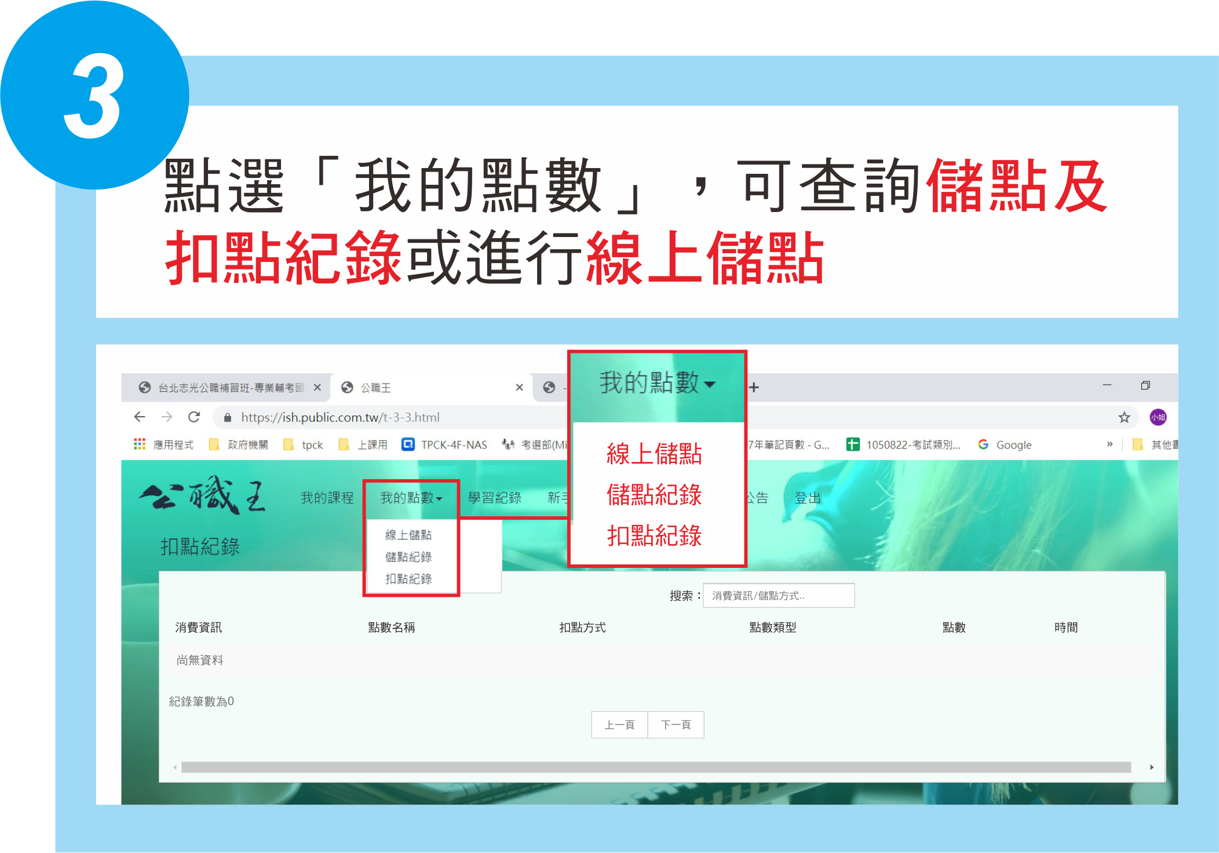Choose 線上儲點 in the small navbar dropdown list
The width and height of the screenshot is (1219, 853).
pyautogui.click(x=408, y=535)
